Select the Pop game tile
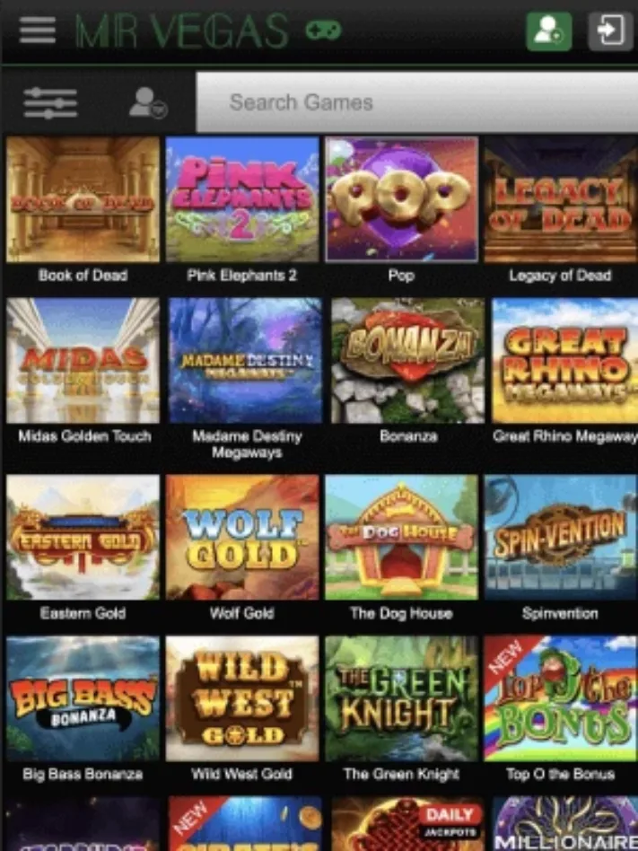The width and height of the screenshot is (638, 851). click(x=401, y=199)
